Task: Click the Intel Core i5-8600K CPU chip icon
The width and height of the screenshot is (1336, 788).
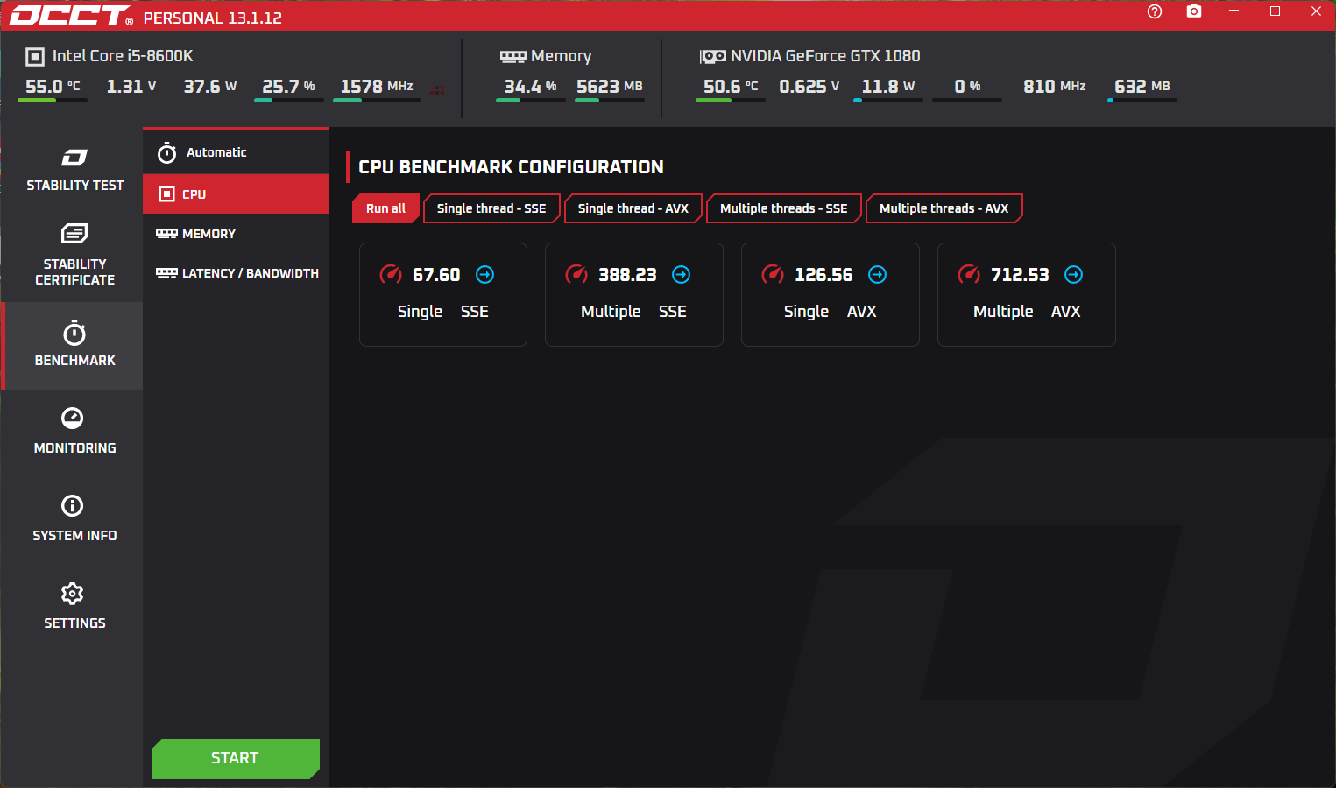Action: pos(35,57)
